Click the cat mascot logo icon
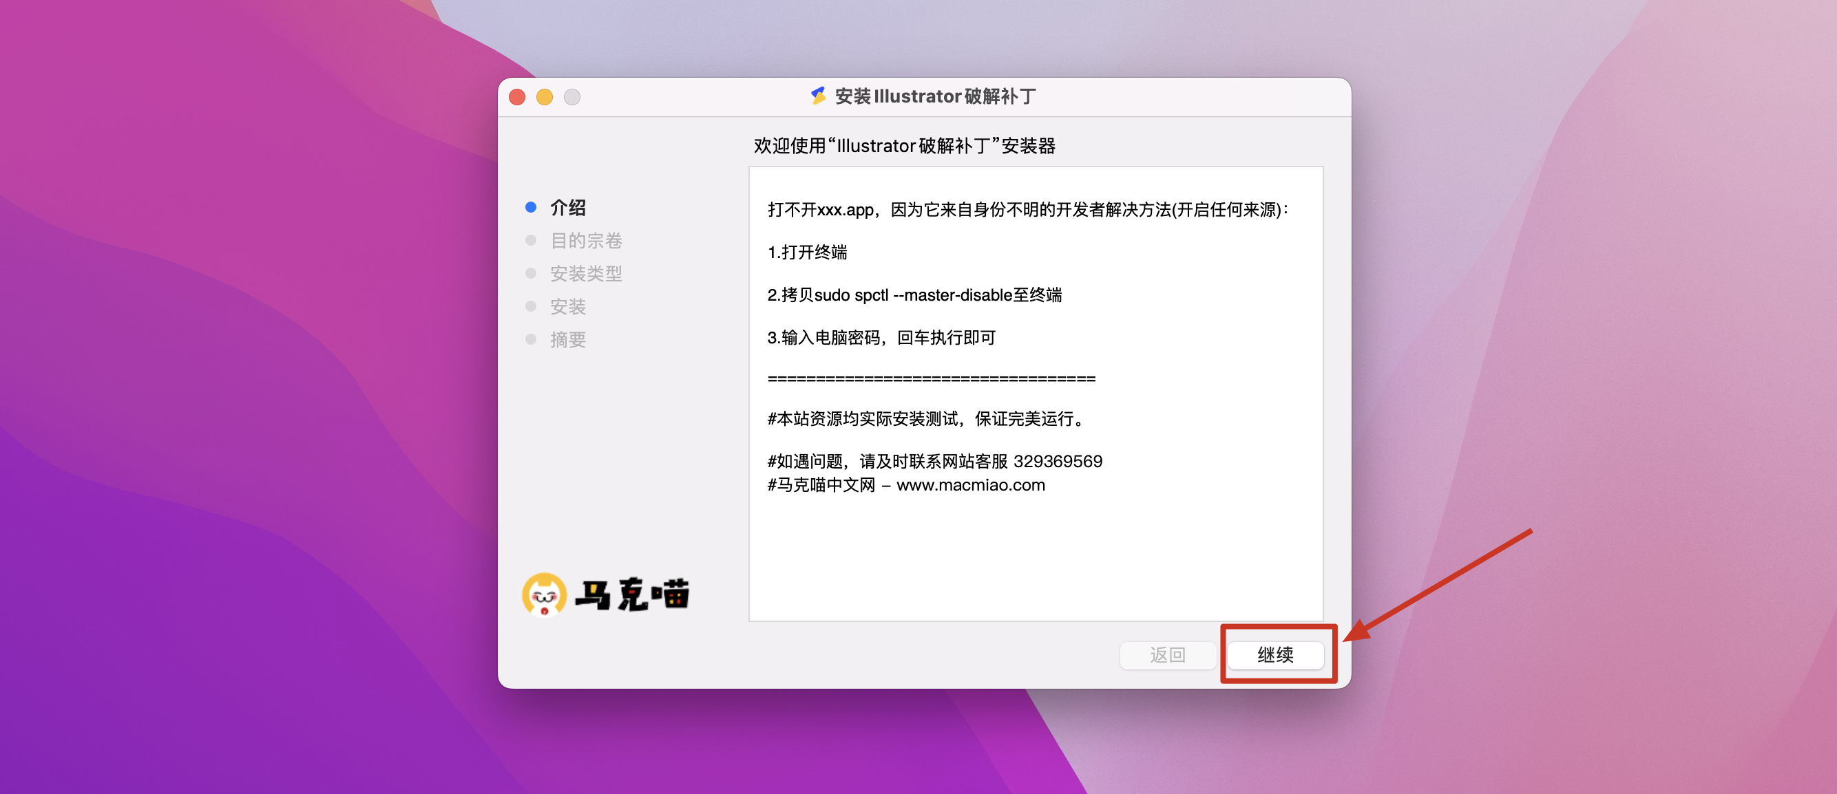Image resolution: width=1837 pixels, height=794 pixels. point(544,594)
